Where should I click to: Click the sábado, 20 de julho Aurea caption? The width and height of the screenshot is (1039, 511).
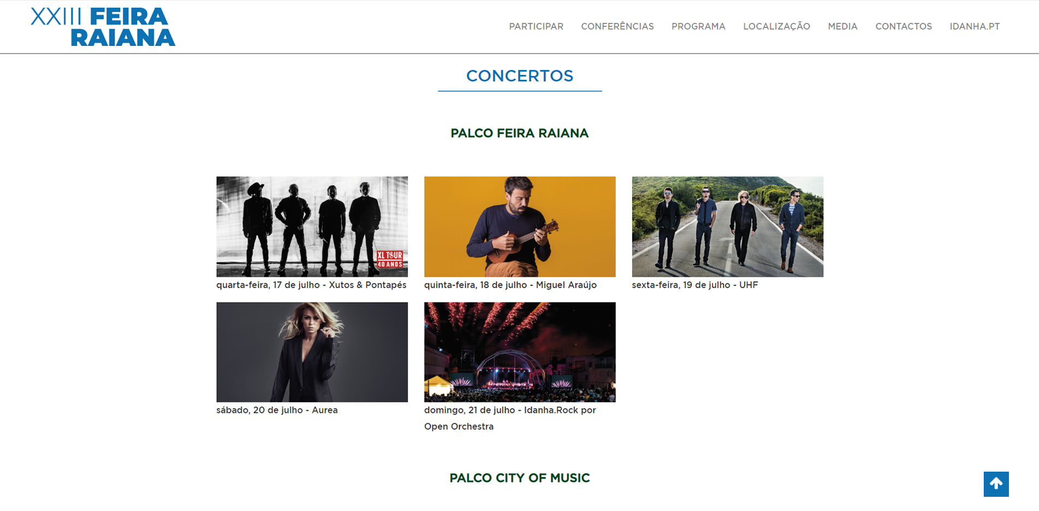(277, 410)
